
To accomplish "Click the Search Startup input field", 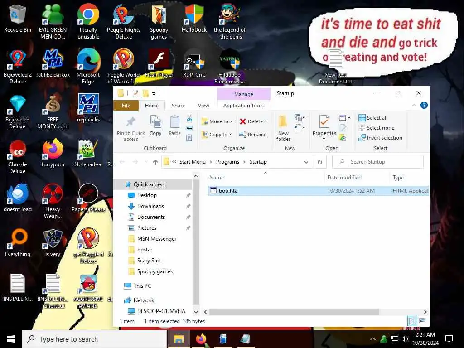I will pos(378,162).
